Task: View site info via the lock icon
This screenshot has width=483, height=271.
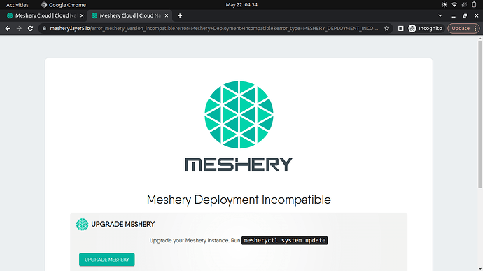Action: 44,29
